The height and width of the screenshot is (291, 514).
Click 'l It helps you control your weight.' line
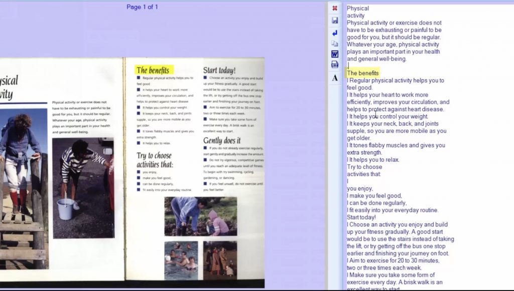point(388,116)
